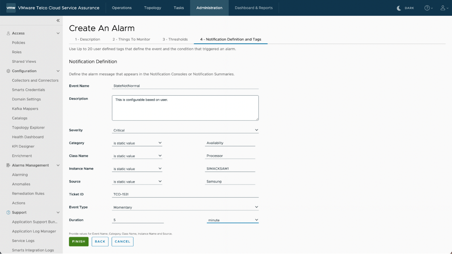Open Smarts Integration Logs
The width and height of the screenshot is (452, 255).
pos(33,250)
